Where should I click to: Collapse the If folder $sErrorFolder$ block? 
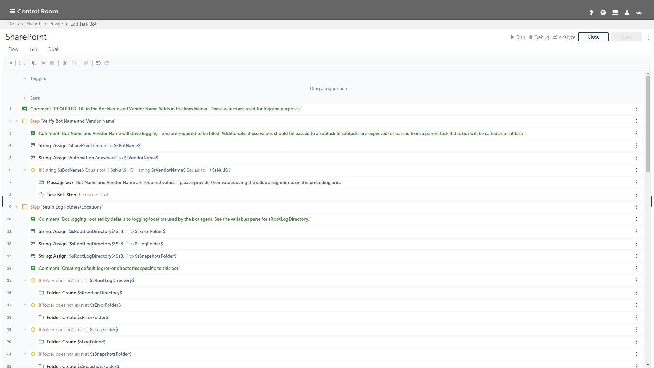pos(25,305)
